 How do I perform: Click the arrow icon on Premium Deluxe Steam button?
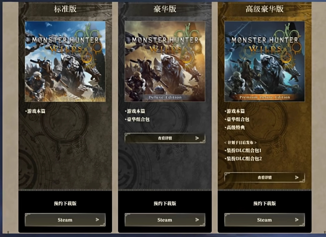click(297, 219)
